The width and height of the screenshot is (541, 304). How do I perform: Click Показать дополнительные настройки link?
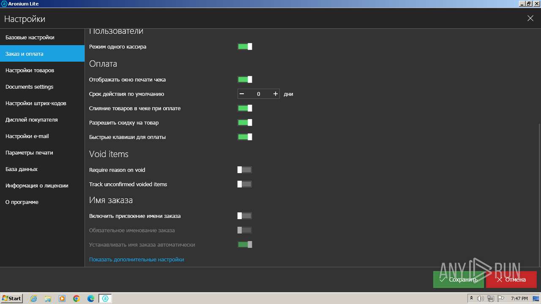pyautogui.click(x=137, y=259)
